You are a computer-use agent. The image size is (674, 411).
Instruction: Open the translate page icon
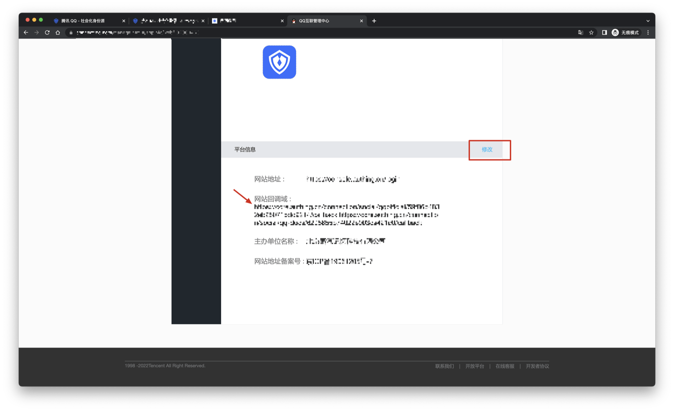581,33
